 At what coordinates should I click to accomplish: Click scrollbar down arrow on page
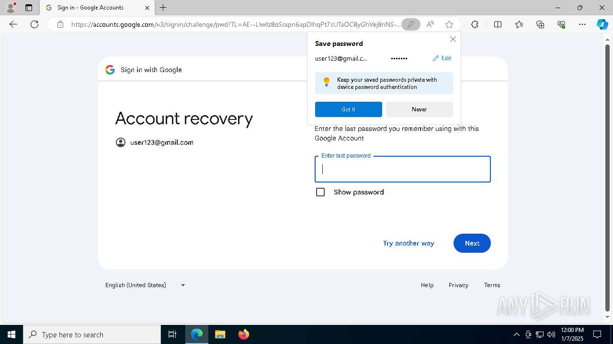[608, 317]
